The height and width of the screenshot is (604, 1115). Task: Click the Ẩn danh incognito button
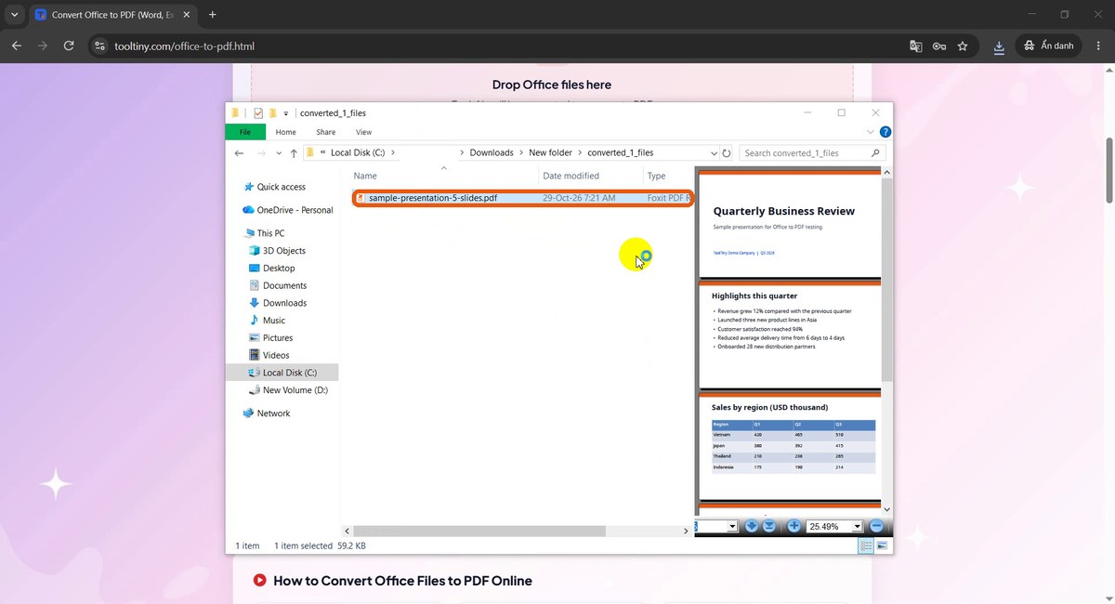tap(1049, 46)
